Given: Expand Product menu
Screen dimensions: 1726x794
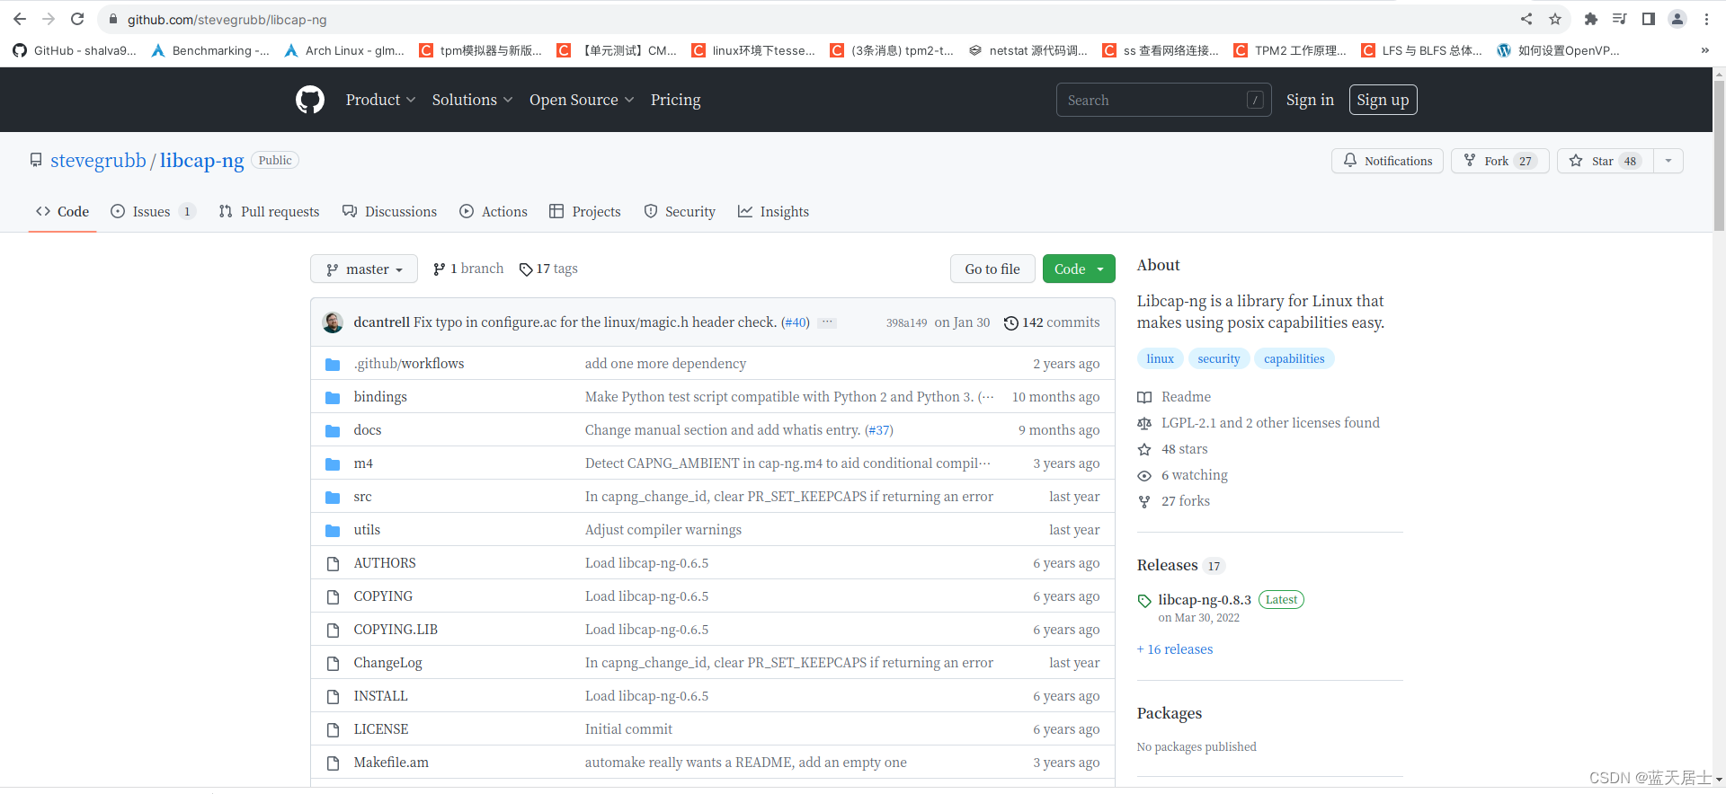Looking at the screenshot, I should 380,100.
